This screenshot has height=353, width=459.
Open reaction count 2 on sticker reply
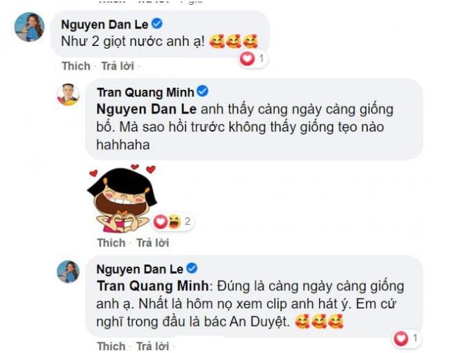188,221
